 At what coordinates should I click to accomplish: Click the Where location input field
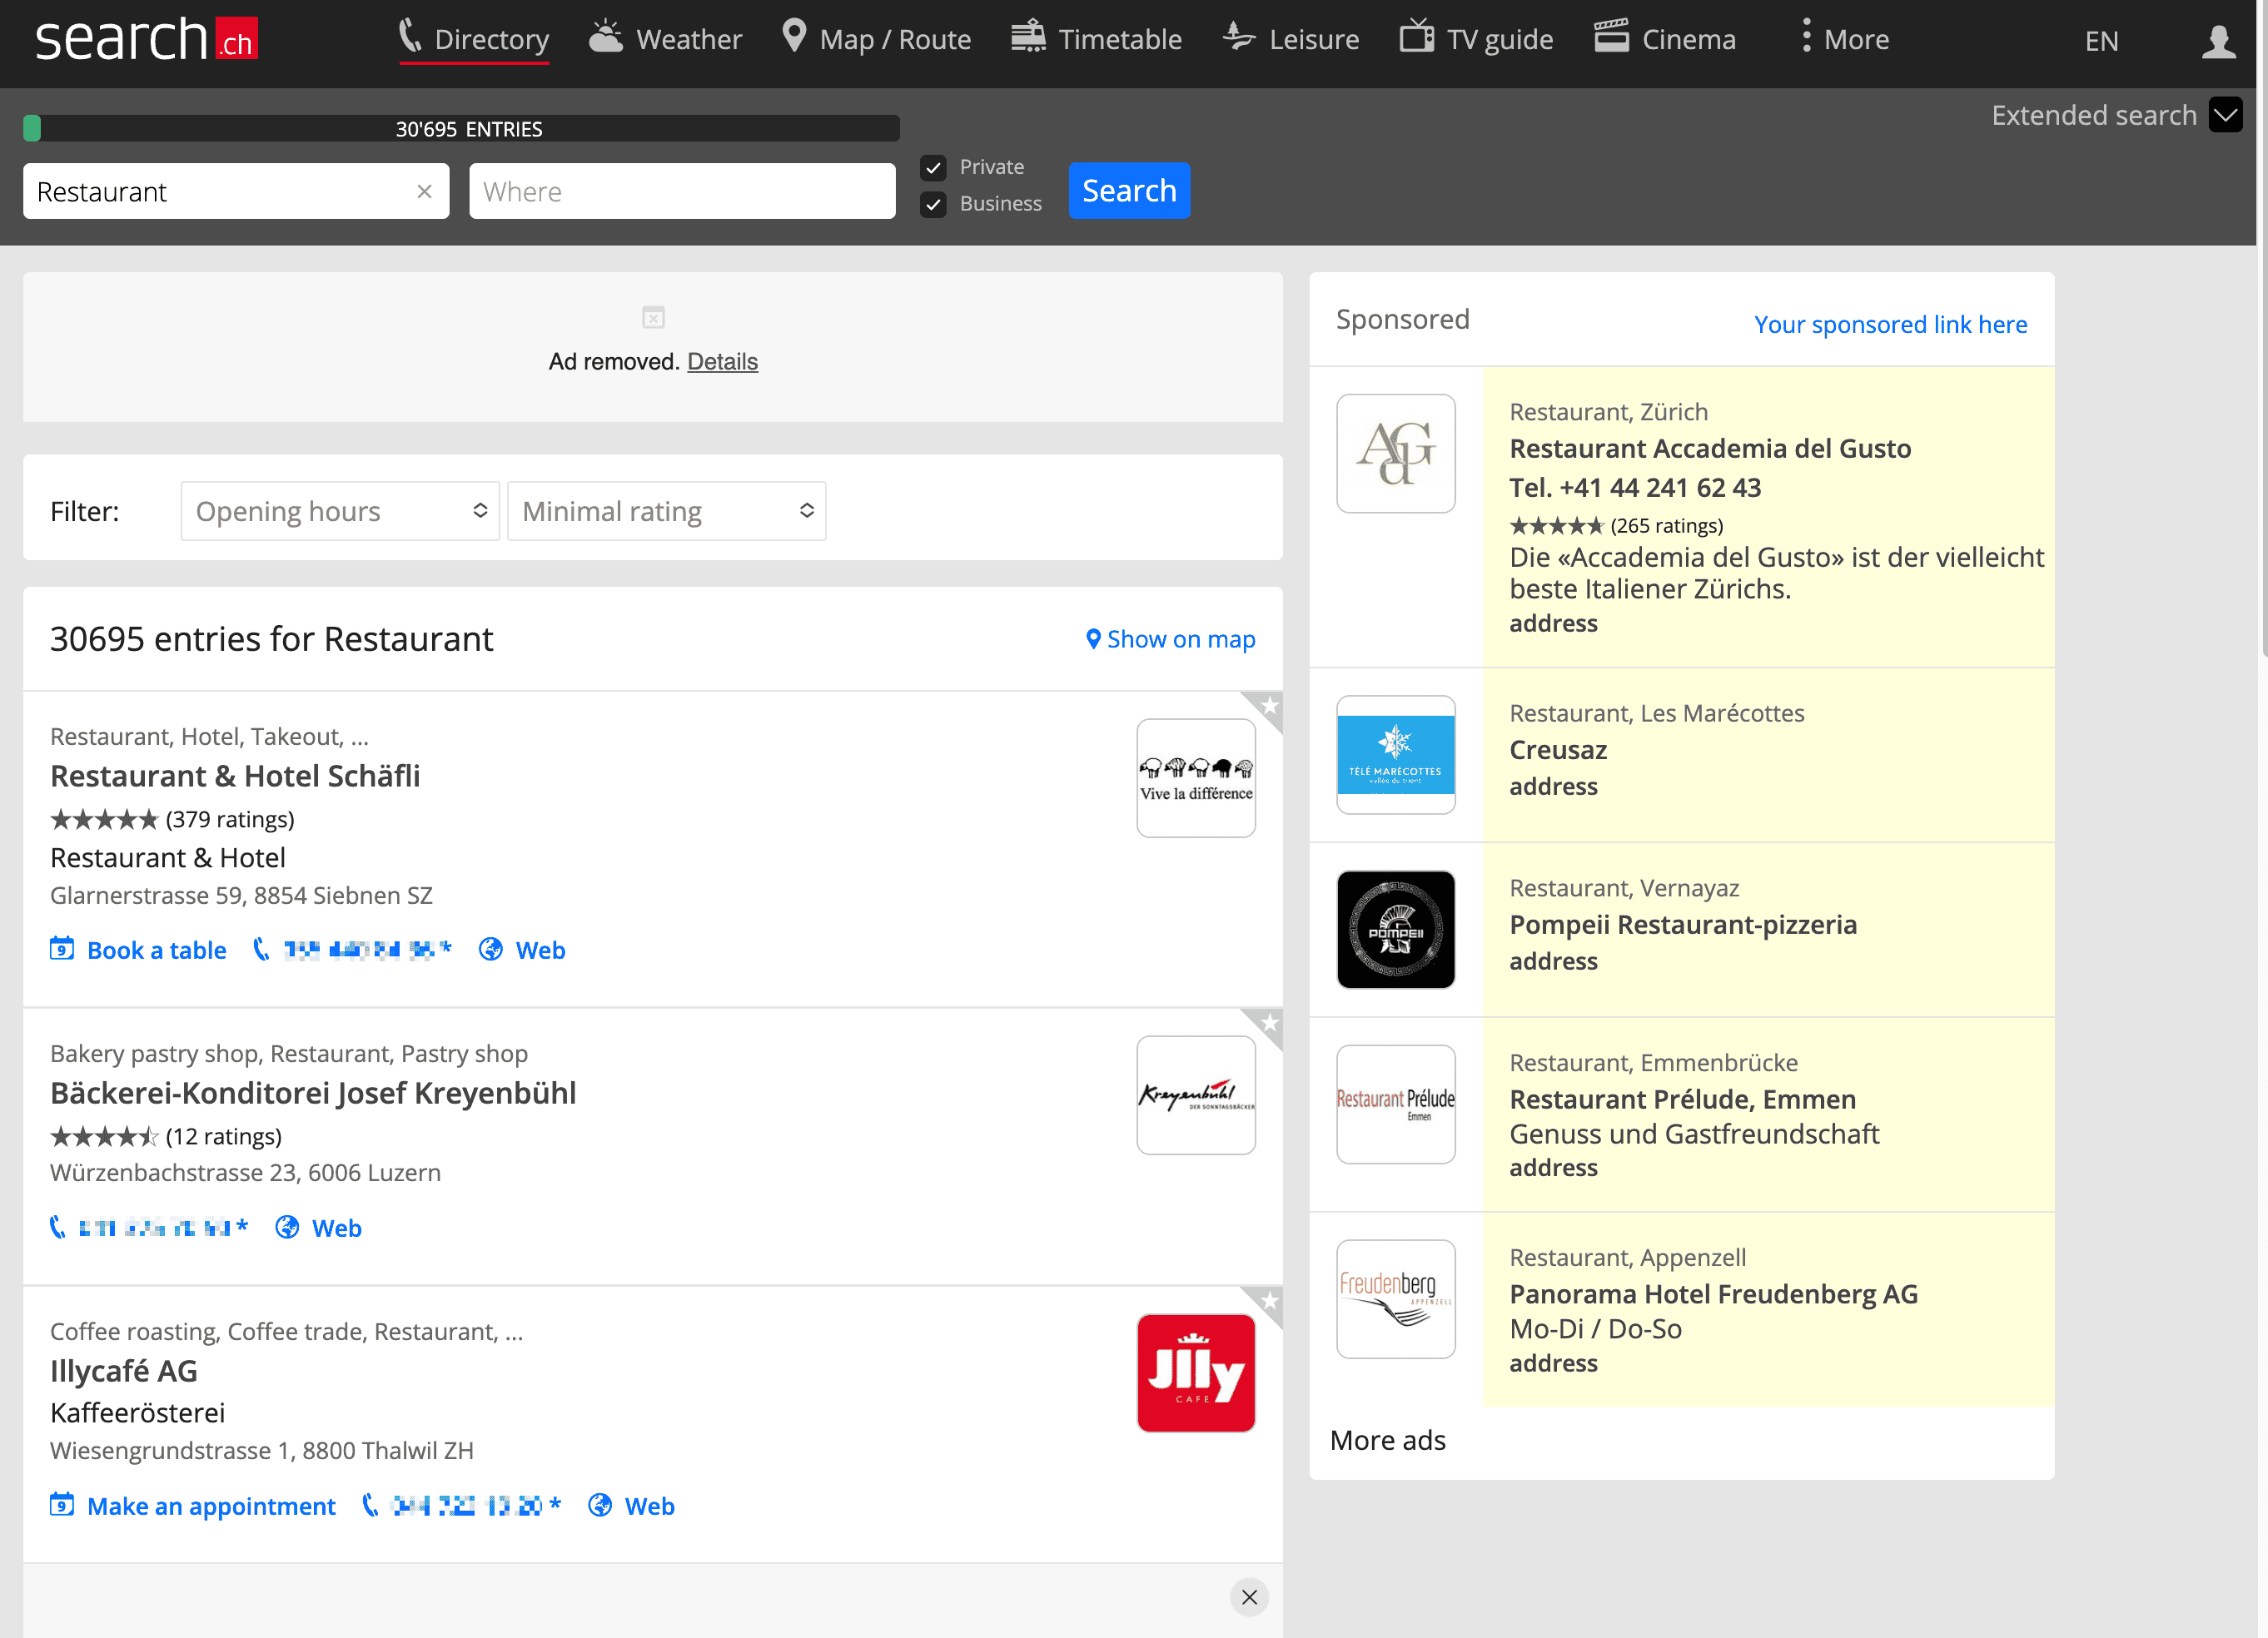[682, 191]
